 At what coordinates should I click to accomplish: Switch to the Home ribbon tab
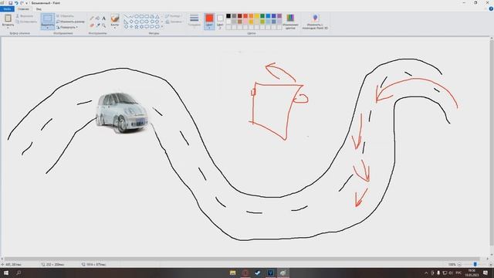coord(23,9)
